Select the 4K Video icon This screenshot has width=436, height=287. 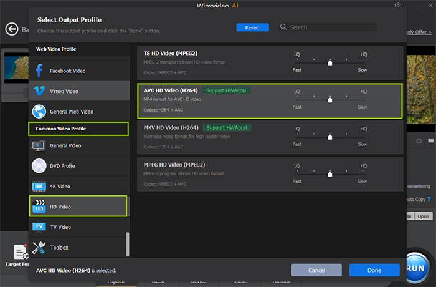point(39,187)
